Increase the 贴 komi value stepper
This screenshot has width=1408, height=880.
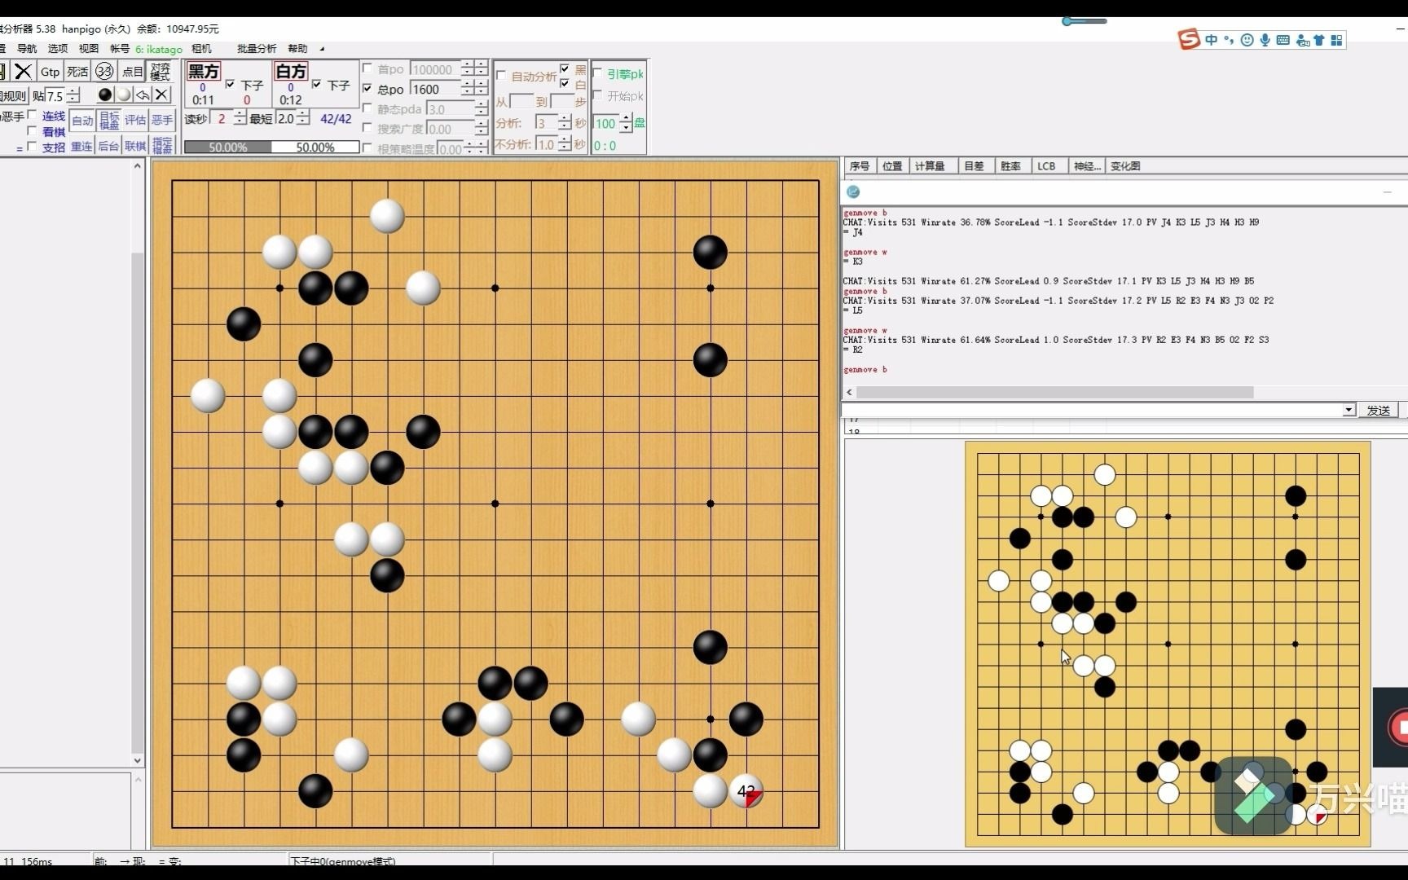(x=72, y=90)
